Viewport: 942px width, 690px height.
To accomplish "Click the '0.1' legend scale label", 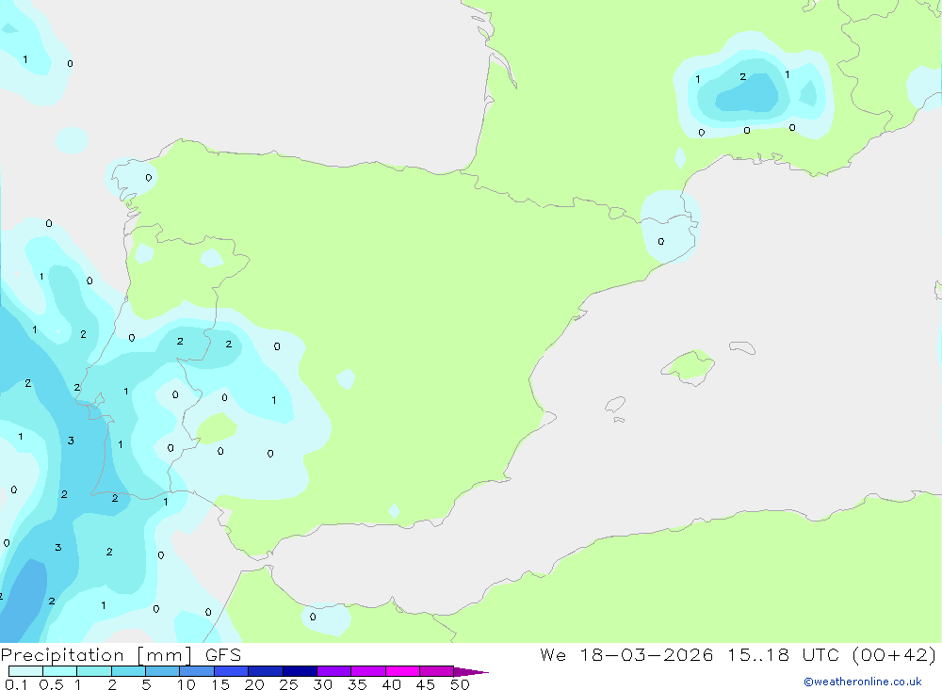I will 16,684.
